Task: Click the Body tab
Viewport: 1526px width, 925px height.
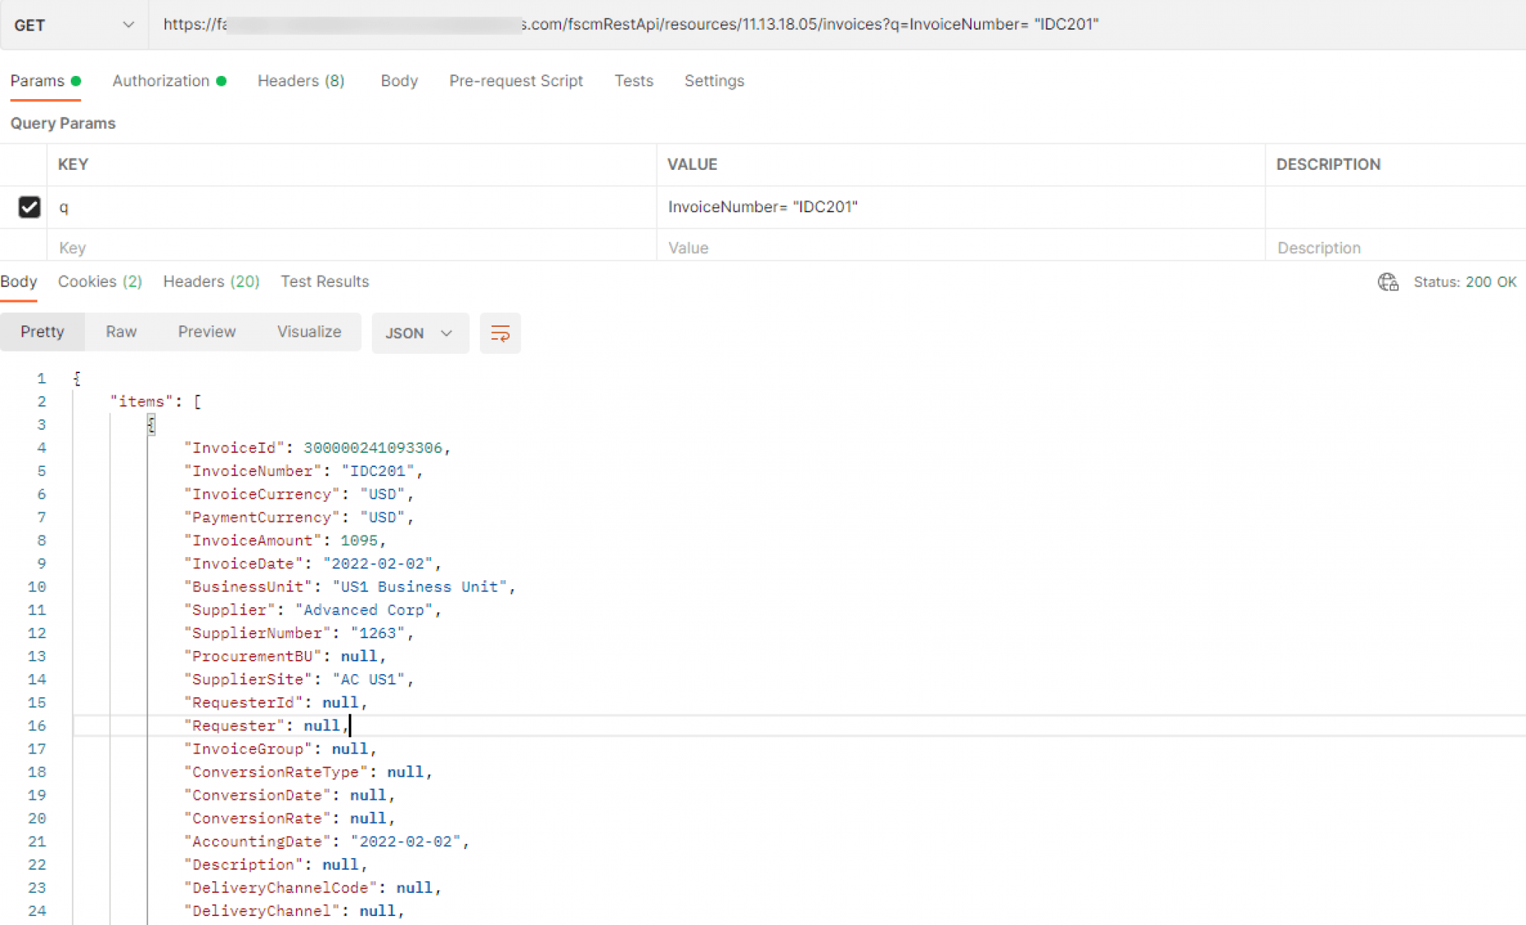Action: point(398,80)
